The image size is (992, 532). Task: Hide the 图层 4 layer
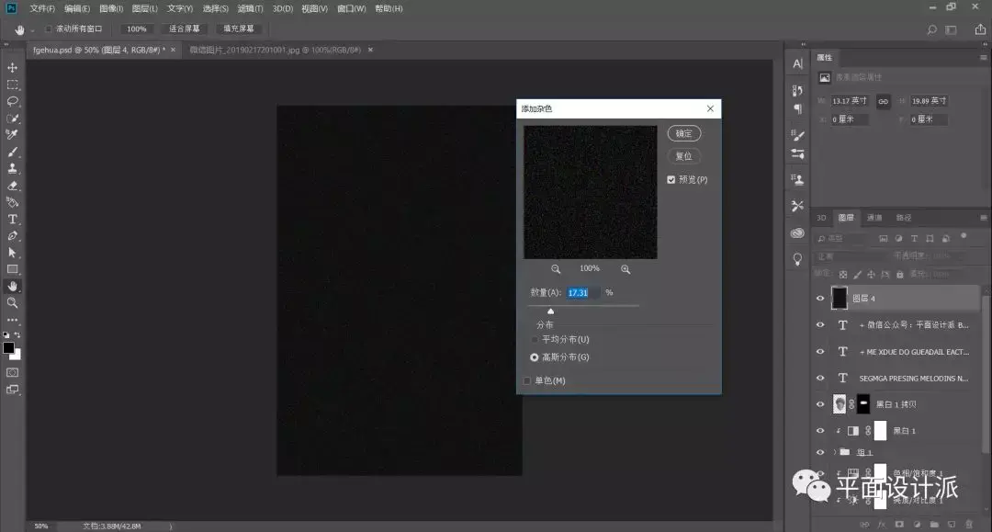(x=820, y=299)
